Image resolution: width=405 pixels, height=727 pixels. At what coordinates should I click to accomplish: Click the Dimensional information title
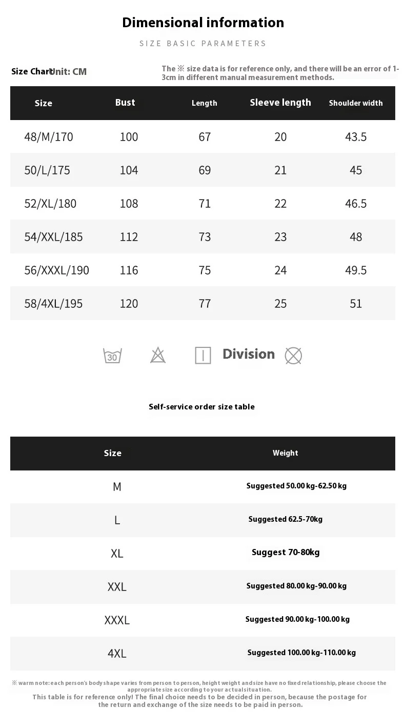click(203, 23)
